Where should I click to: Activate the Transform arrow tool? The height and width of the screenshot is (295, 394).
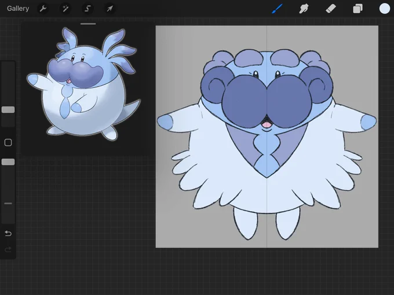(x=110, y=9)
